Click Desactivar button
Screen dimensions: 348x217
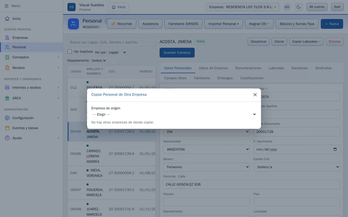258,42
